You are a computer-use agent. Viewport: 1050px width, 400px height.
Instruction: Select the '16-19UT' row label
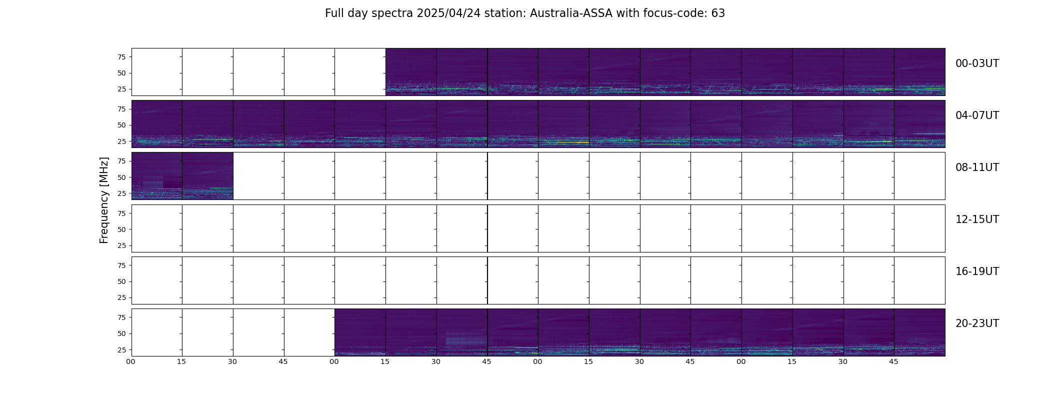(977, 271)
